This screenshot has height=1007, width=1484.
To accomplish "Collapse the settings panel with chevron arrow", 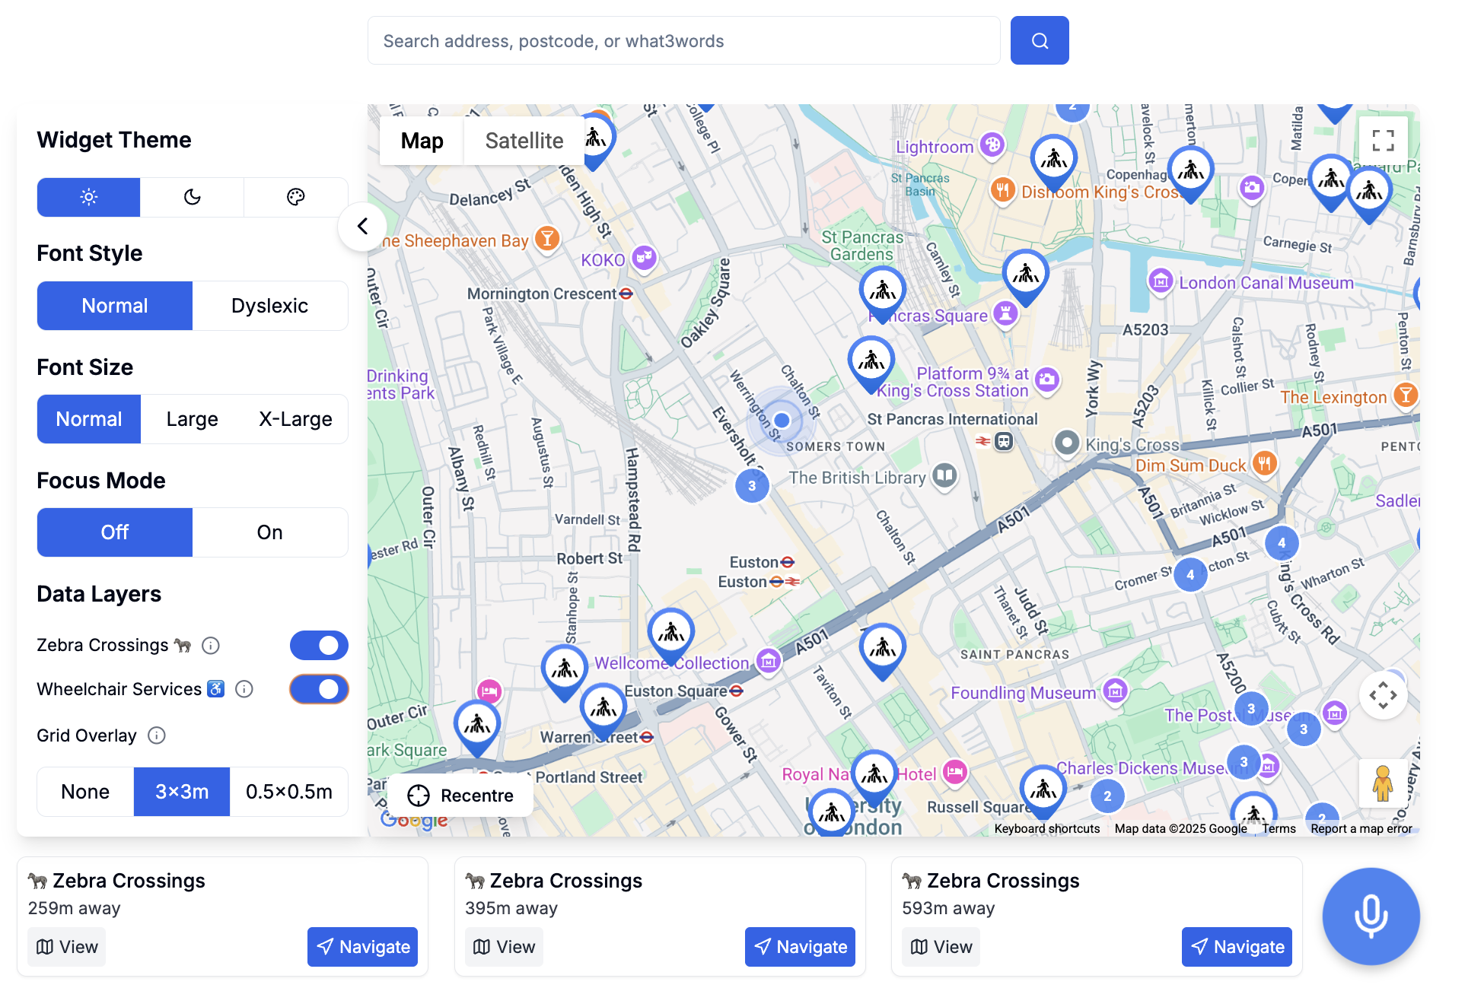I will pos(362,226).
